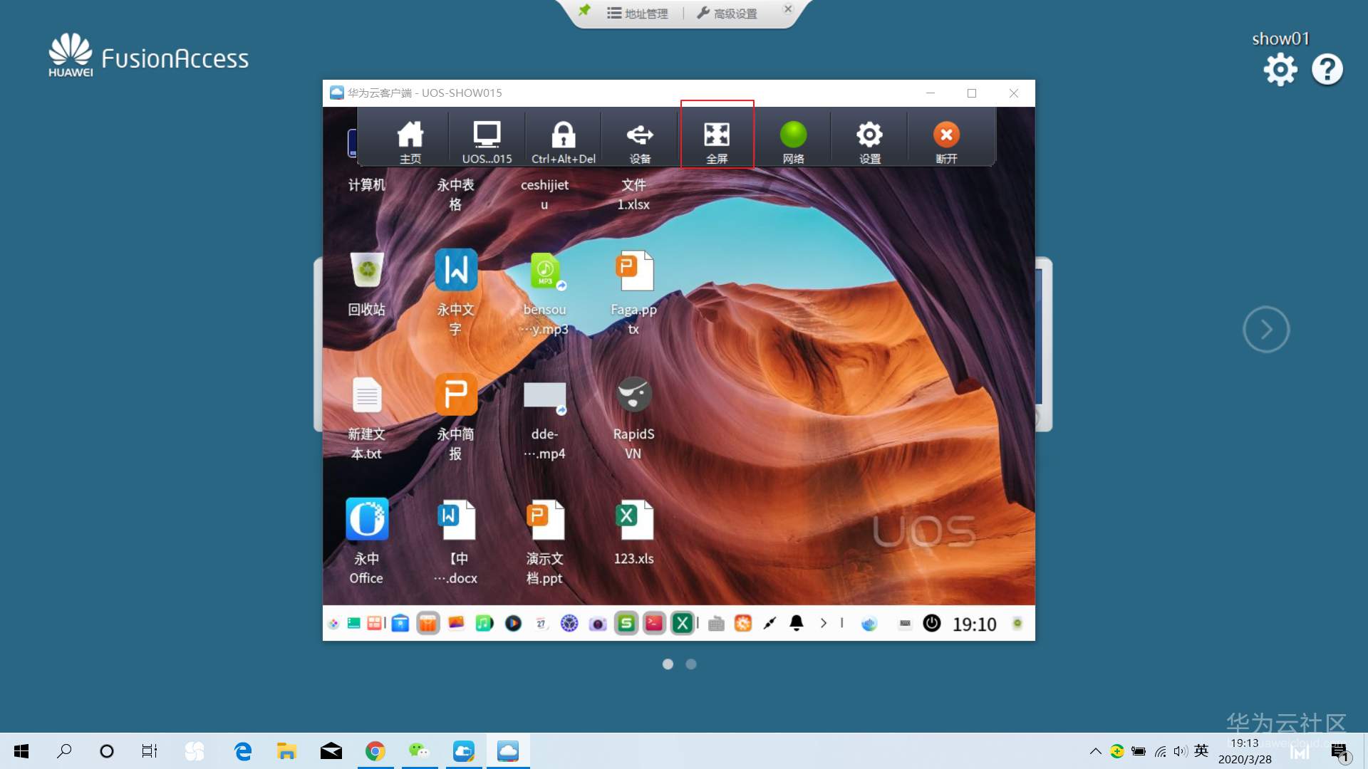Click the Fullscreen (全屏) icon
This screenshot has width=1368, height=769.
coord(717,135)
